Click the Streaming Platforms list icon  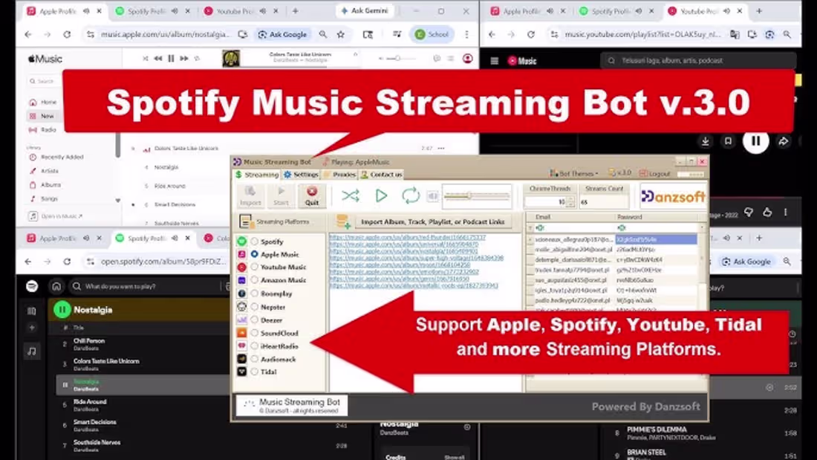click(x=245, y=221)
